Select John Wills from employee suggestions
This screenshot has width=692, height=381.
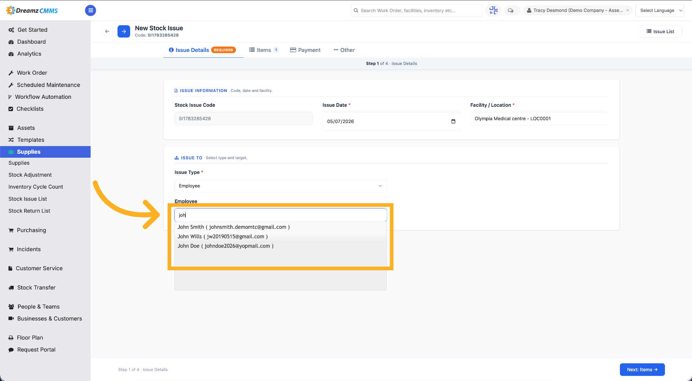[x=280, y=236]
